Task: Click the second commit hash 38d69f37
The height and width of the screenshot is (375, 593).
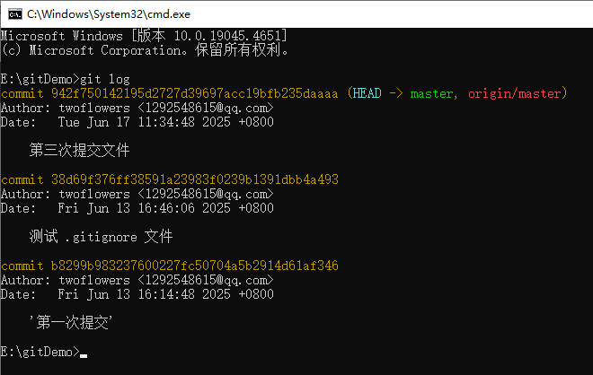Action: [194, 179]
